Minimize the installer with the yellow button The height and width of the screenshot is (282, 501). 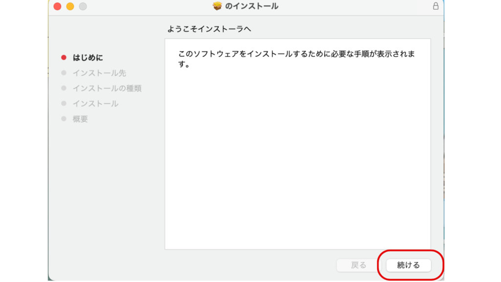pyautogui.click(x=70, y=6)
